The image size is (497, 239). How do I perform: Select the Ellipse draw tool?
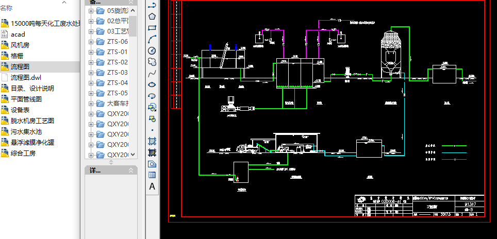tap(152, 84)
